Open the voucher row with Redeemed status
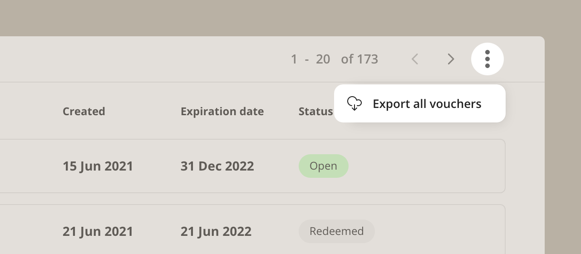 tap(252, 229)
